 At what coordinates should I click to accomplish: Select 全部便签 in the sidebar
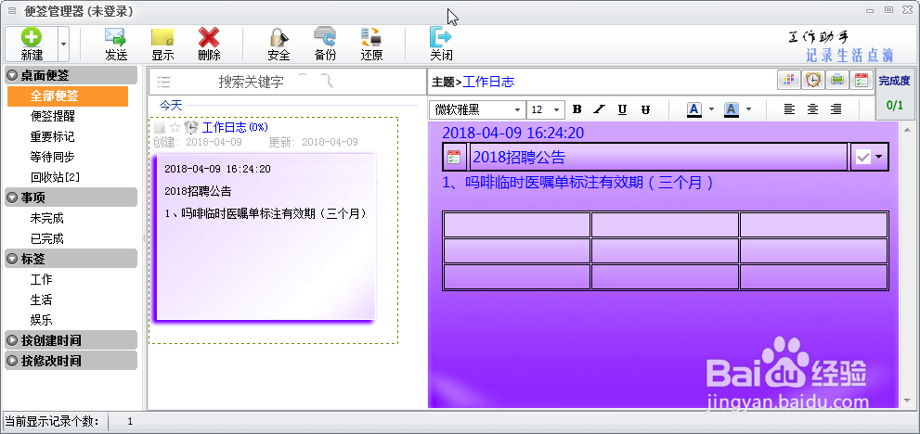(68, 96)
